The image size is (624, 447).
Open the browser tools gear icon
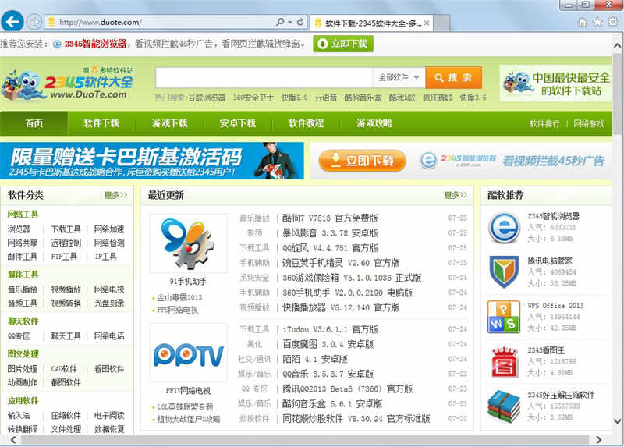pyautogui.click(x=613, y=23)
